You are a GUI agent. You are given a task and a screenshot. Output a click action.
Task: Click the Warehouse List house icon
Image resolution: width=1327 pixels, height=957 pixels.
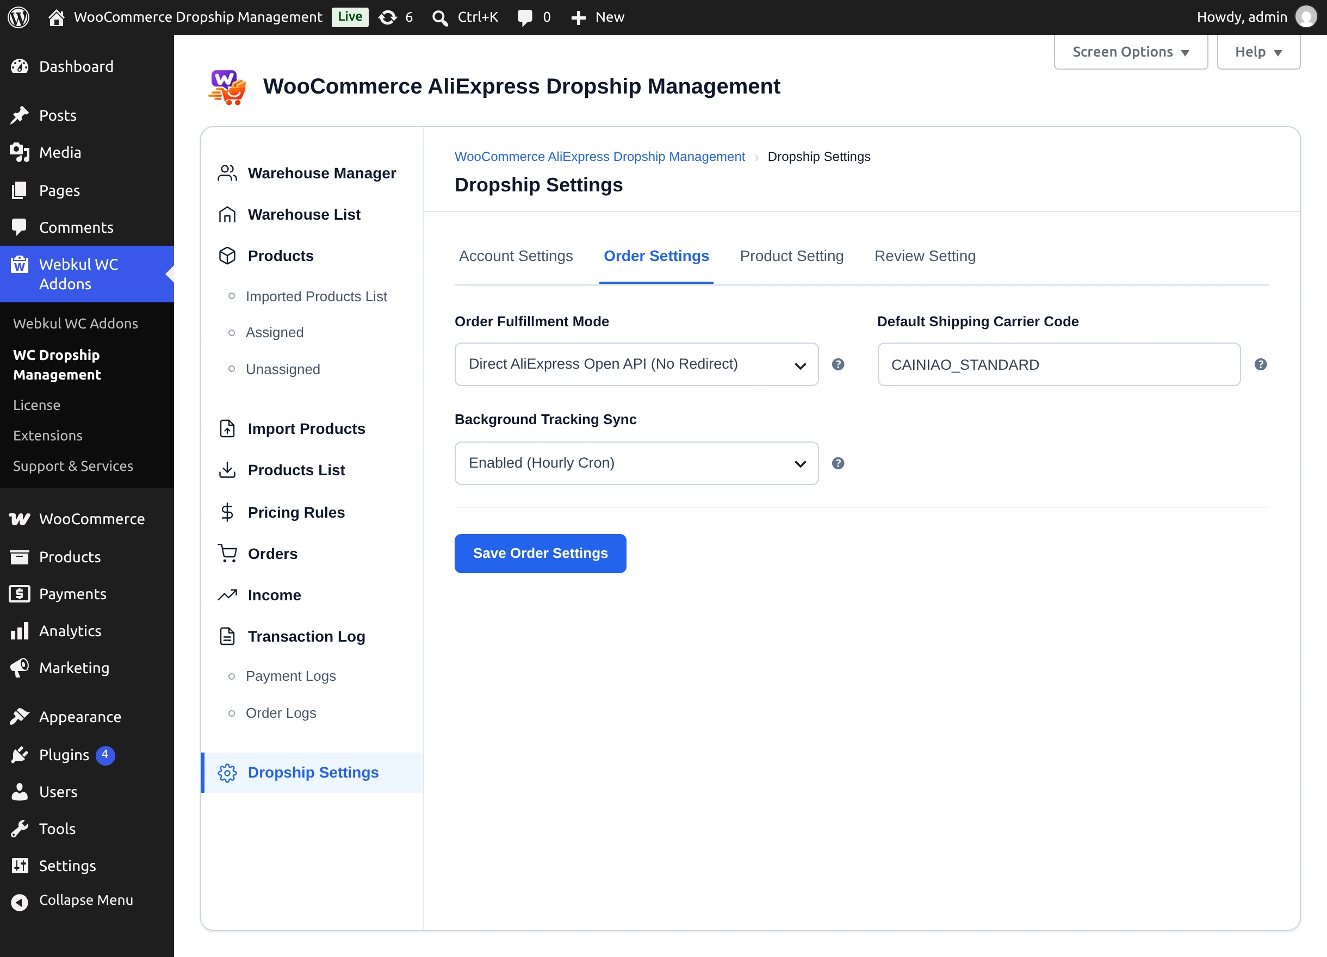(x=227, y=215)
